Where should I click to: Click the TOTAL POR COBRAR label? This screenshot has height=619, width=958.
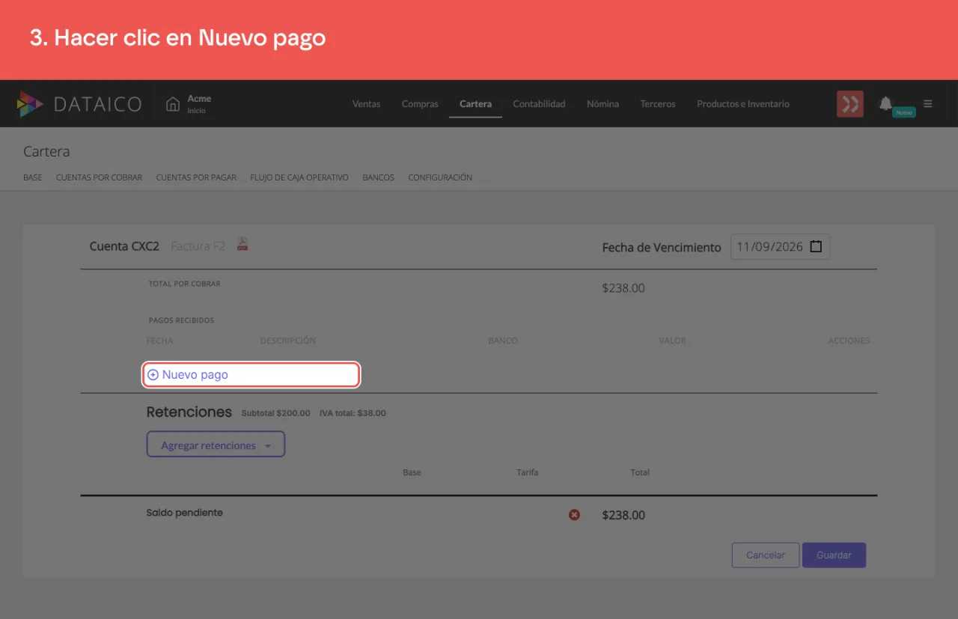tap(185, 284)
